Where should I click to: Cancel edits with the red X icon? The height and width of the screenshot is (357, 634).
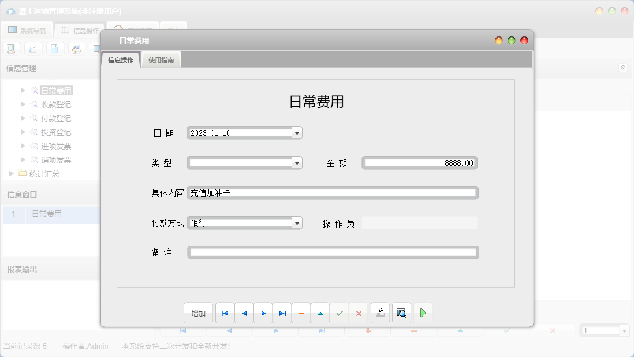pos(359,313)
